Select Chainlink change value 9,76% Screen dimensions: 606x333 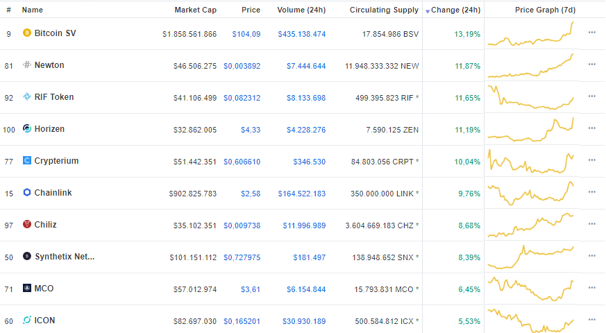(x=469, y=194)
